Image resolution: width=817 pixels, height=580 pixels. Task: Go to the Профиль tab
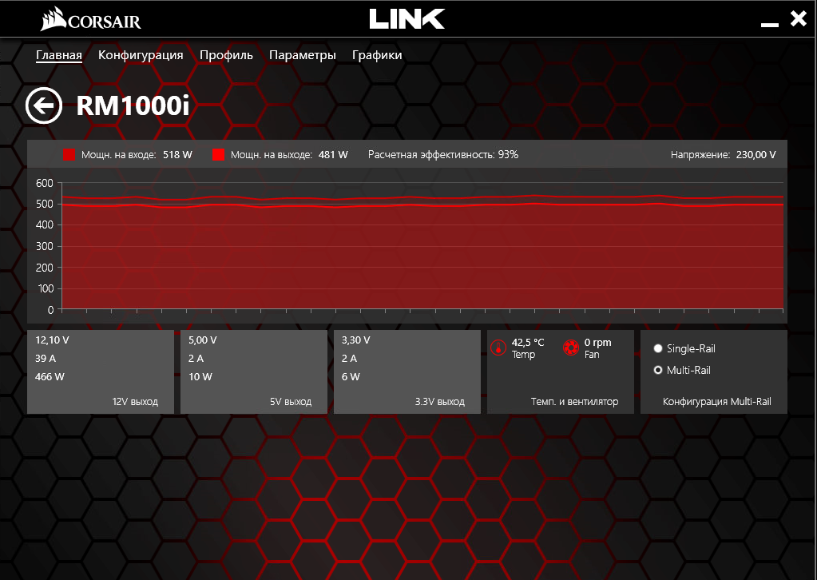(226, 55)
